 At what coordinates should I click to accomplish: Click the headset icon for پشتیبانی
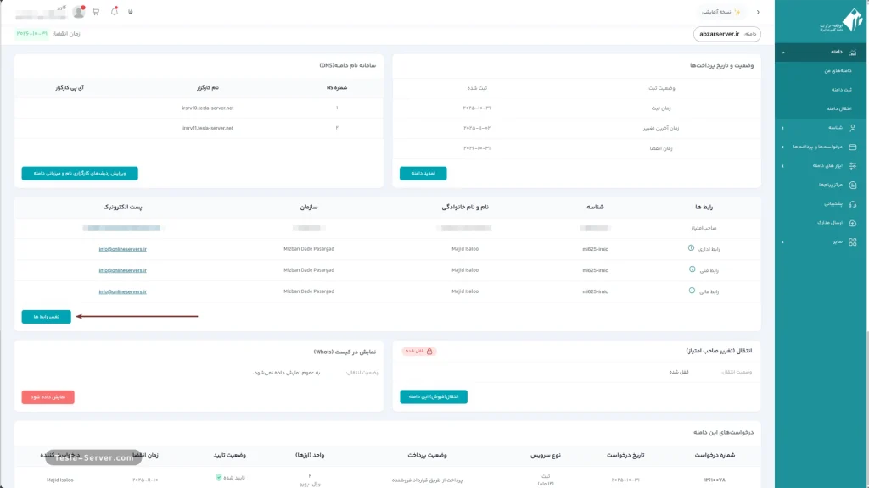point(852,204)
